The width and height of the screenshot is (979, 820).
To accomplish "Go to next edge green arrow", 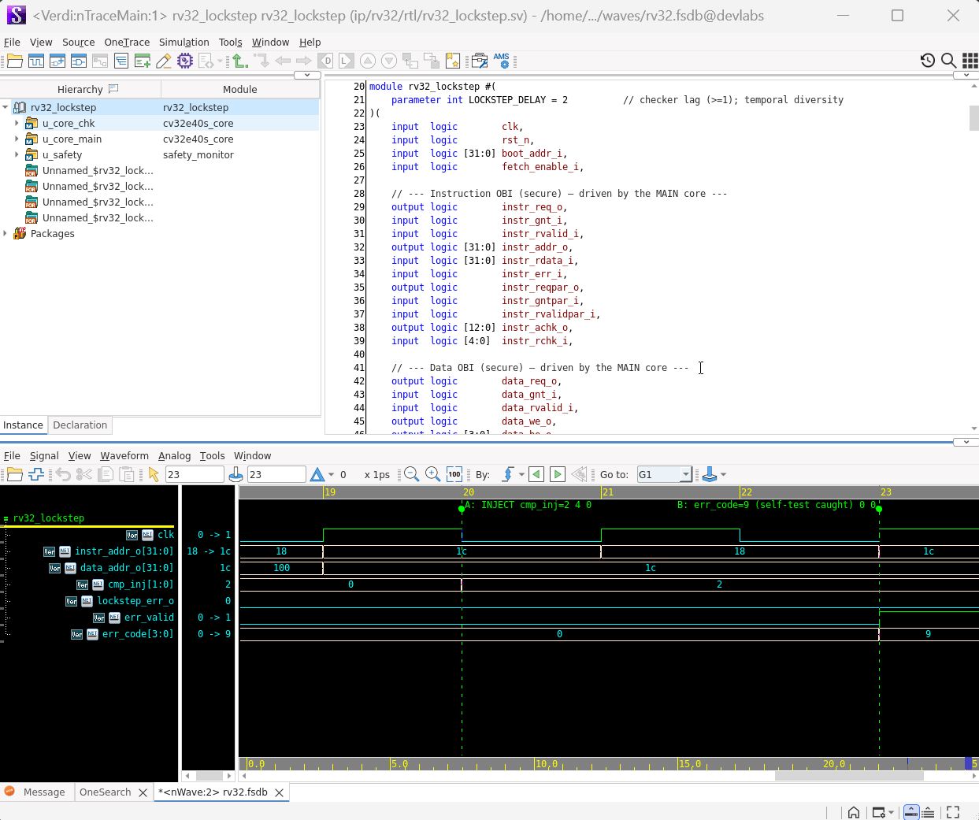I will pos(558,474).
